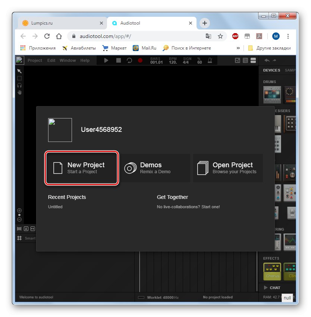Click the 'Welcome to audiotool' status text

[36, 297]
